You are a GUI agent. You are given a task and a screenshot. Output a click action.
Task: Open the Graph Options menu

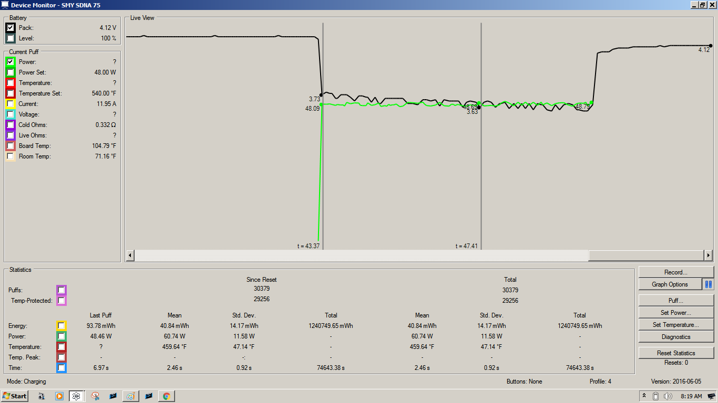click(670, 284)
